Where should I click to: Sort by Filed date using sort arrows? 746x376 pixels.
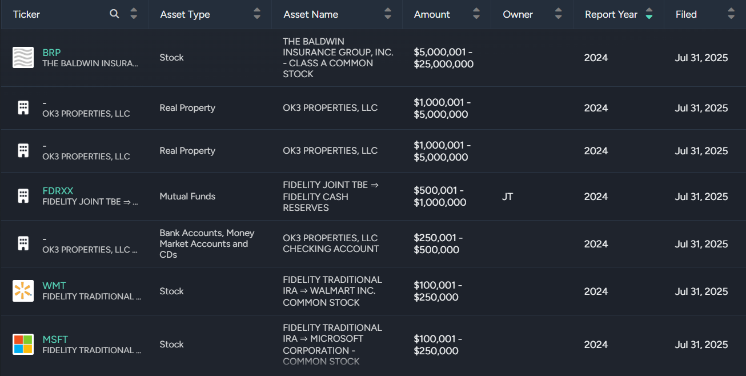(x=731, y=14)
